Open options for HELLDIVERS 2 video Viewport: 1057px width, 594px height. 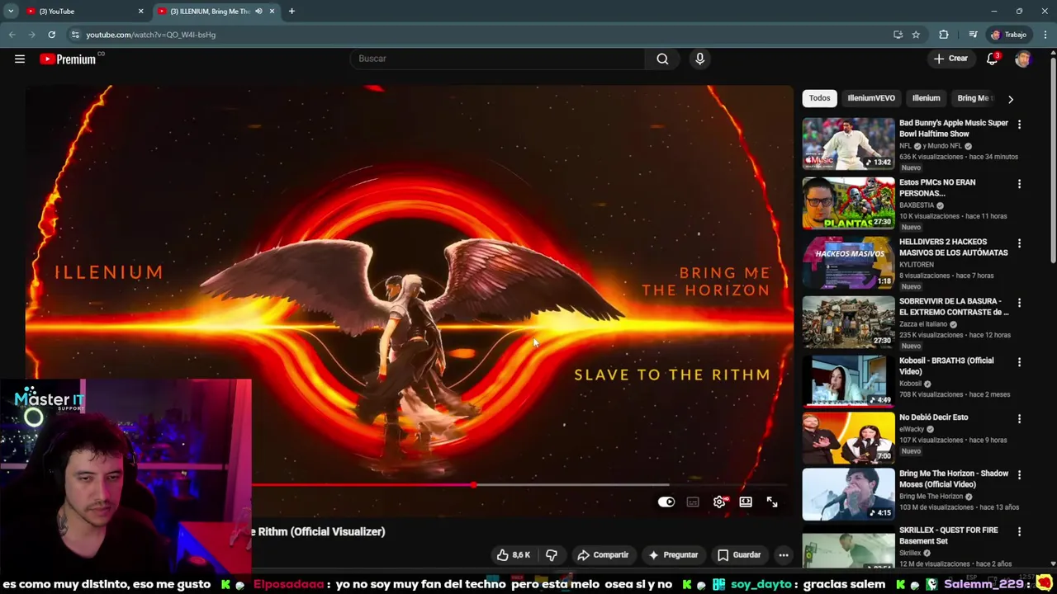pyautogui.click(x=1019, y=243)
